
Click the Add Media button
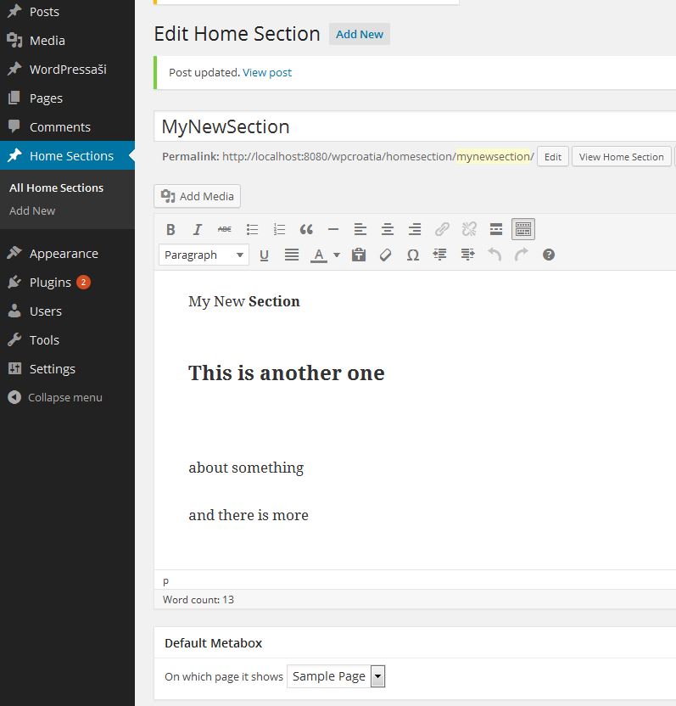197,196
